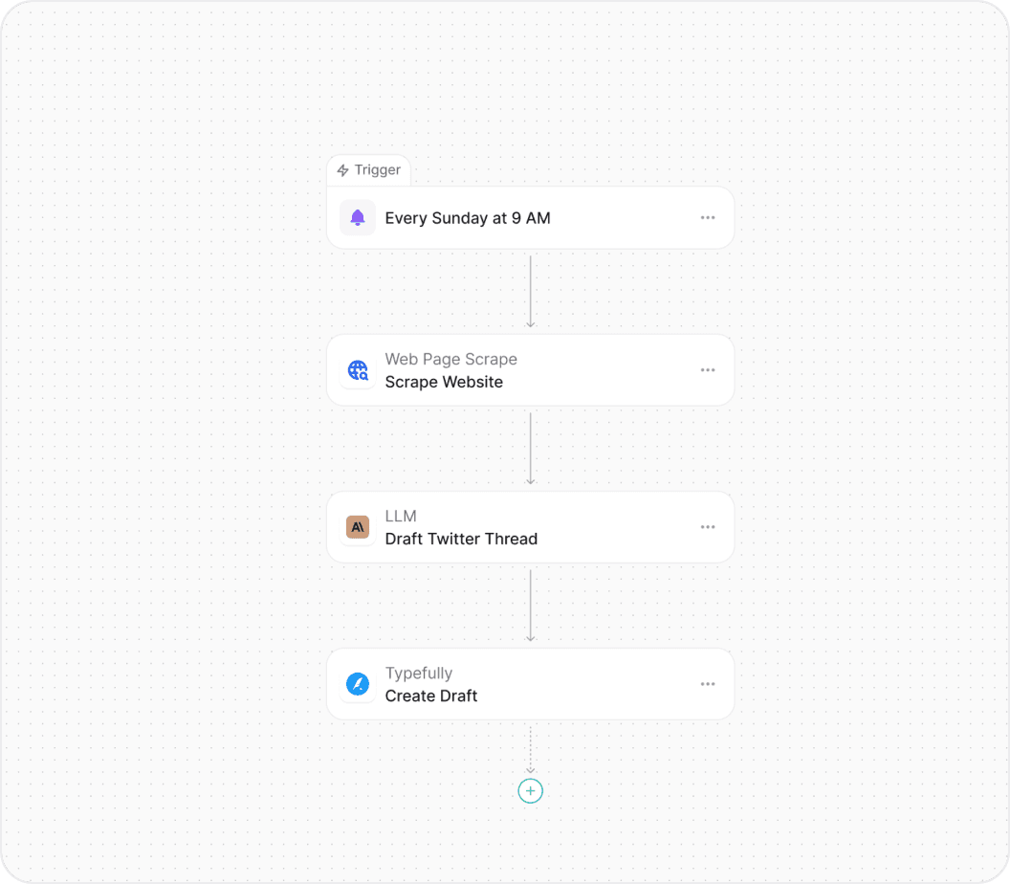The height and width of the screenshot is (884, 1010).
Task: Click the Anthropic LLM icon
Action: point(357,527)
